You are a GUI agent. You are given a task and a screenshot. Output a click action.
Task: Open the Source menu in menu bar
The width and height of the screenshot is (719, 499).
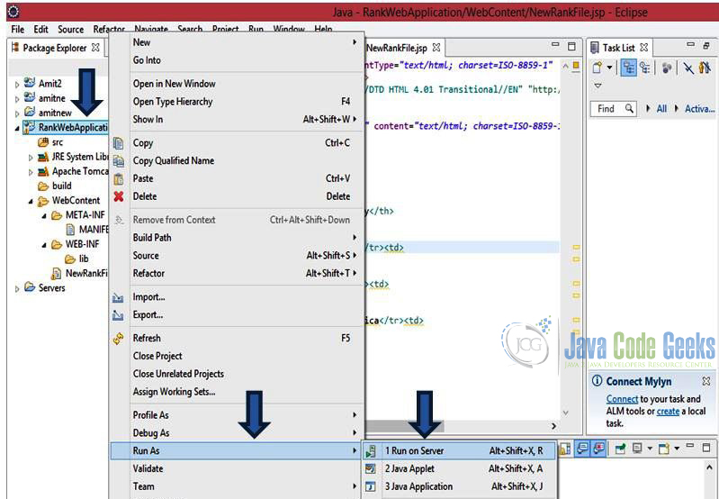click(x=70, y=30)
